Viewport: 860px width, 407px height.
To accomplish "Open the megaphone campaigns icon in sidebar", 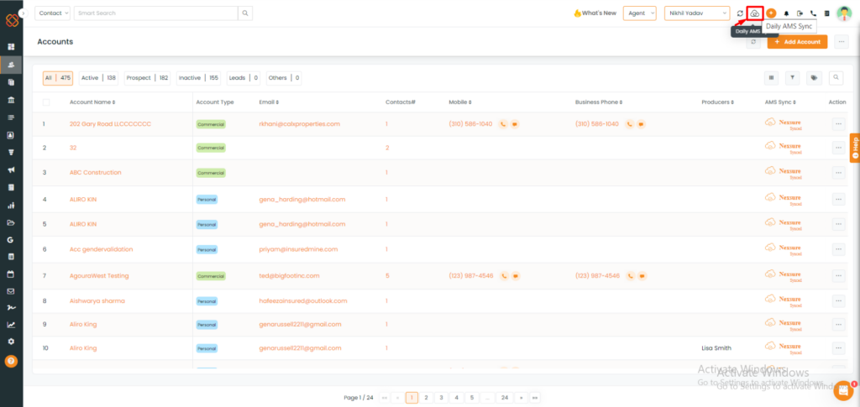I will point(11,170).
